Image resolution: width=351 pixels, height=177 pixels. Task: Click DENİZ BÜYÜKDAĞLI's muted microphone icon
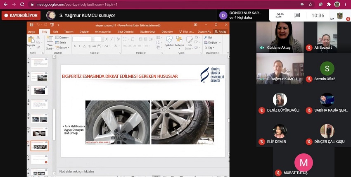261,110
